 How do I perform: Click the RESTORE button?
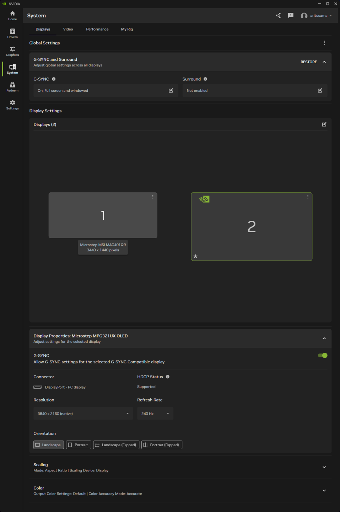(308, 62)
